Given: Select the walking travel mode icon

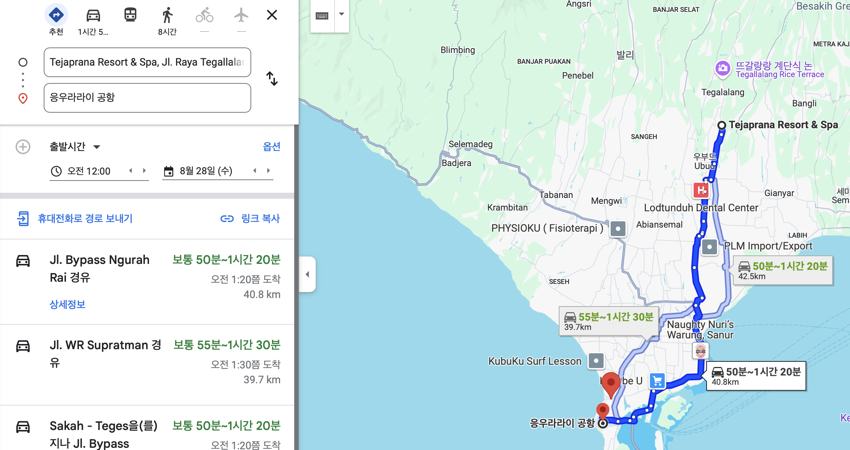Looking at the screenshot, I should click(x=167, y=16).
